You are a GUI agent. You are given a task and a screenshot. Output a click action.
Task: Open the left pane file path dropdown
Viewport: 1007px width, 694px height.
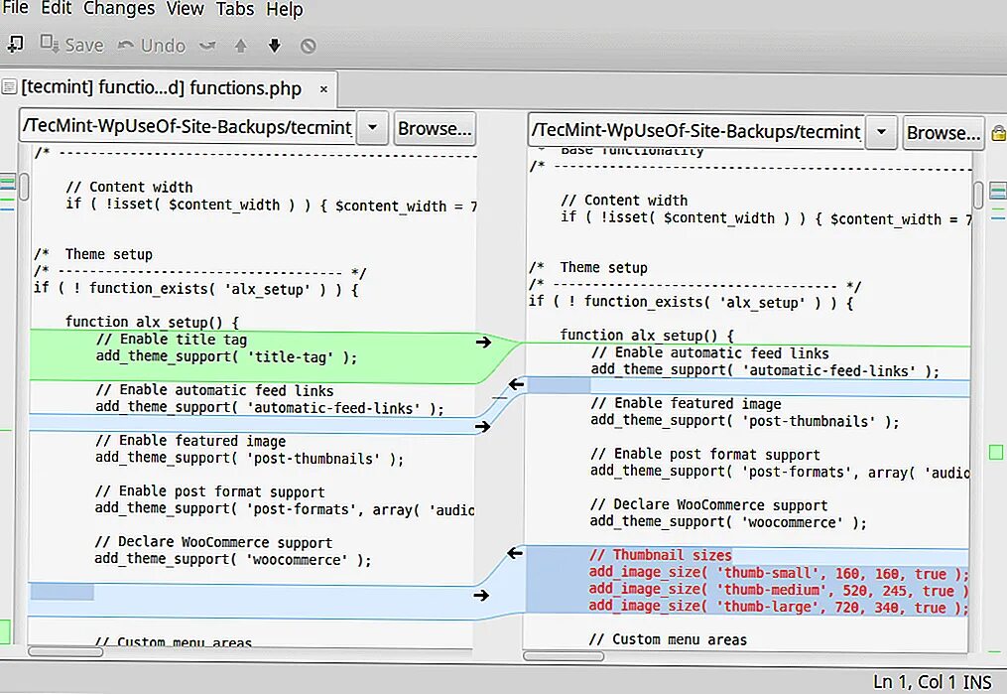pyautogui.click(x=372, y=127)
